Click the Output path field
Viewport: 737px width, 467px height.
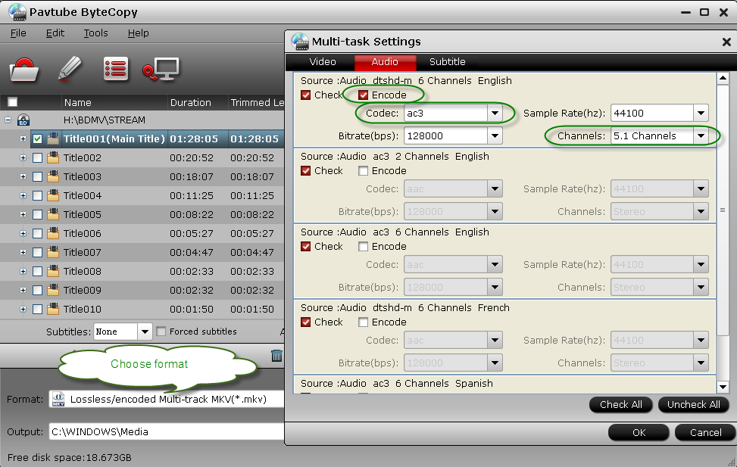167,431
